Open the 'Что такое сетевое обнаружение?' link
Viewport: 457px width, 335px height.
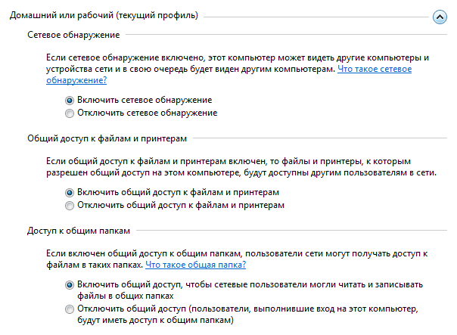374,69
